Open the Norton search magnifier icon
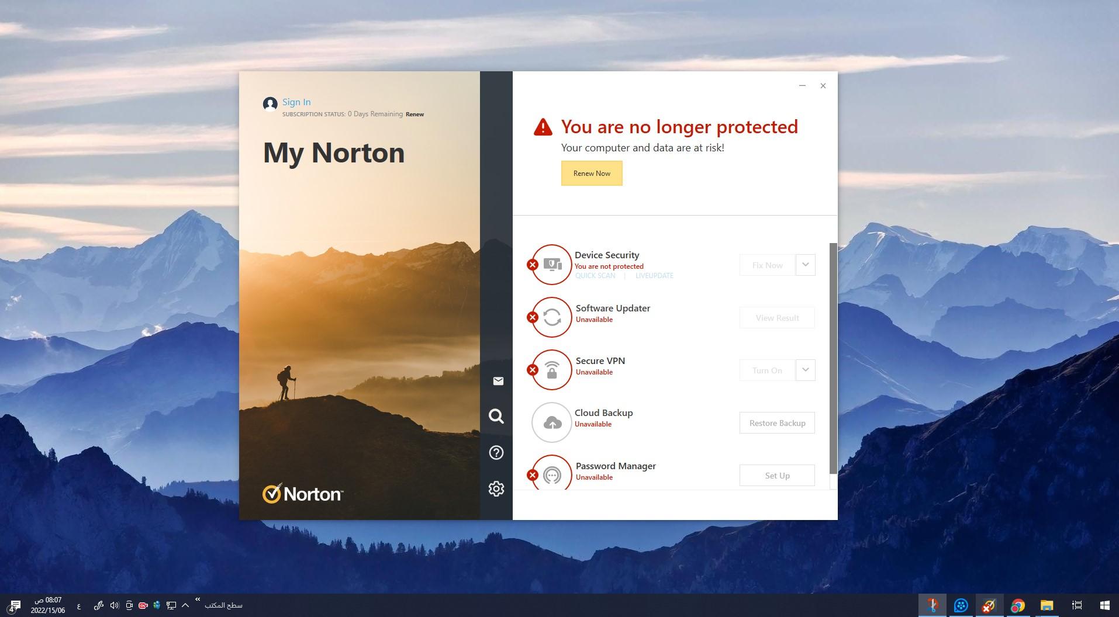The width and height of the screenshot is (1119, 617). click(496, 416)
